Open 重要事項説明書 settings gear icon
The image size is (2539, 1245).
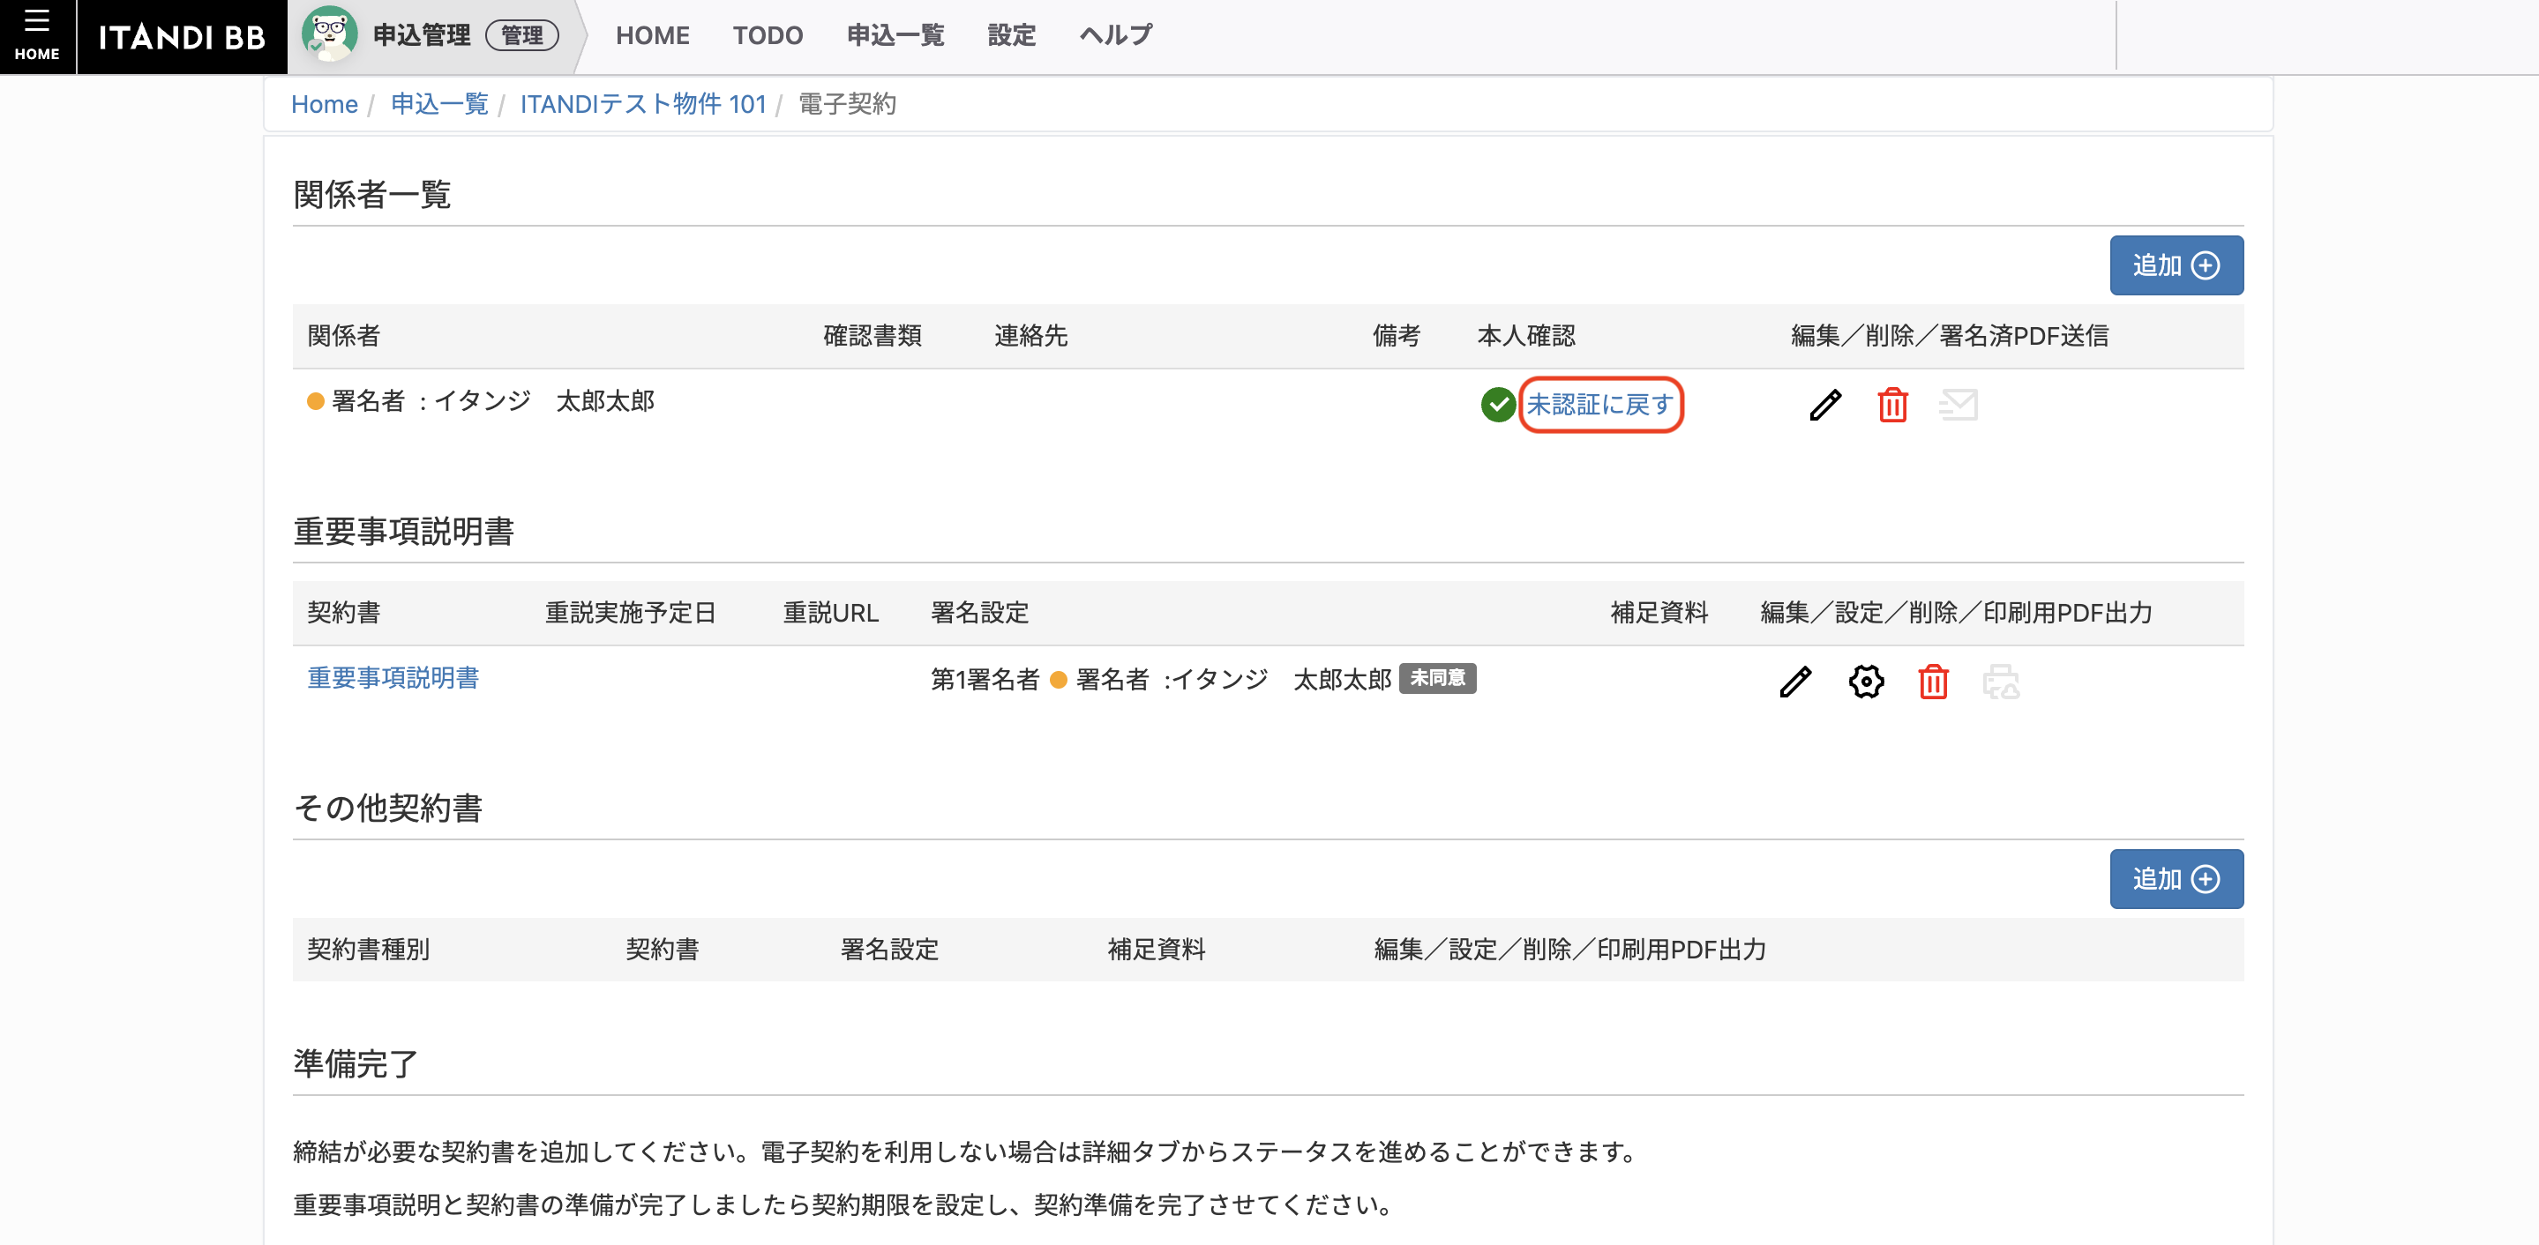pyautogui.click(x=1866, y=682)
